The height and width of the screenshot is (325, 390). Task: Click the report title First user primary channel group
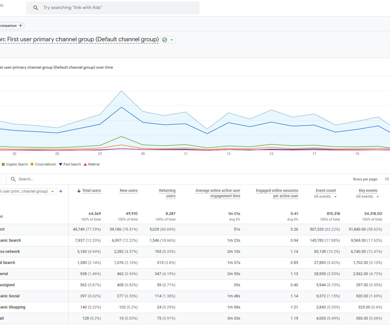(x=79, y=39)
